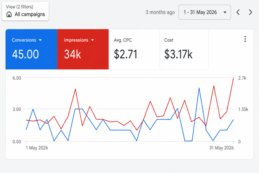Select the blue Conversions metric card

coord(31,49)
